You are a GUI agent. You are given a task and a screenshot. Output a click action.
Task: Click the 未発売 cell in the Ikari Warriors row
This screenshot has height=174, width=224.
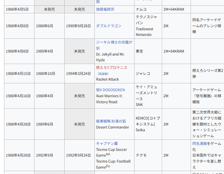(79, 96)
